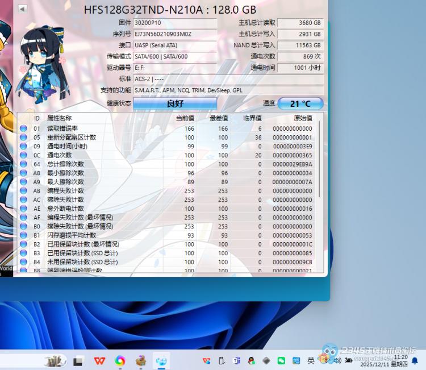Open WPS Office from the taskbar
Viewport: 426px width, 370px height.
(x=99, y=360)
